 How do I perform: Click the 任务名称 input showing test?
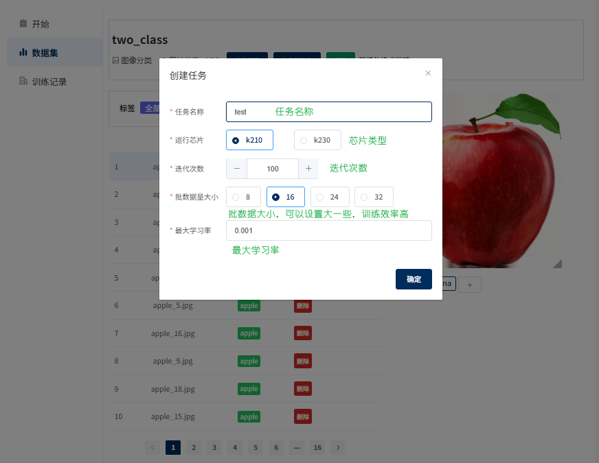pyautogui.click(x=328, y=111)
